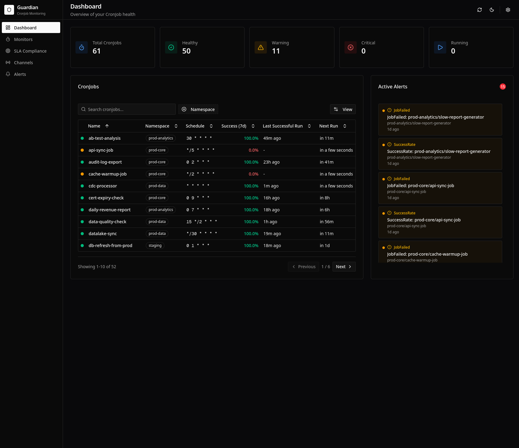The image size is (519, 448).
Task: Switch to the View options
Action: coord(343,109)
